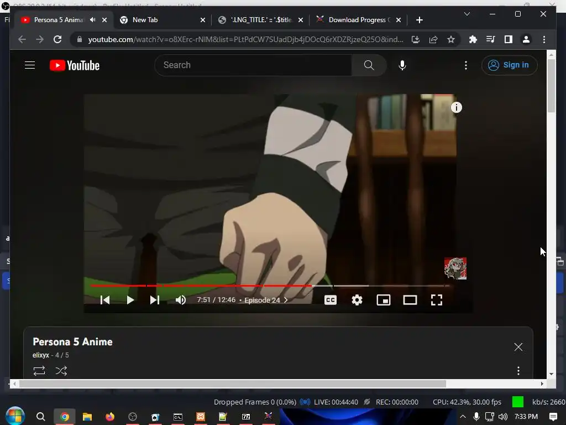Open Chrome three-dot menu
Image resolution: width=566 pixels, height=425 pixels.
(x=544, y=39)
